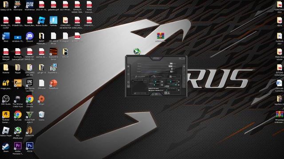Open the Lixeira recycle bin

click(41, 116)
